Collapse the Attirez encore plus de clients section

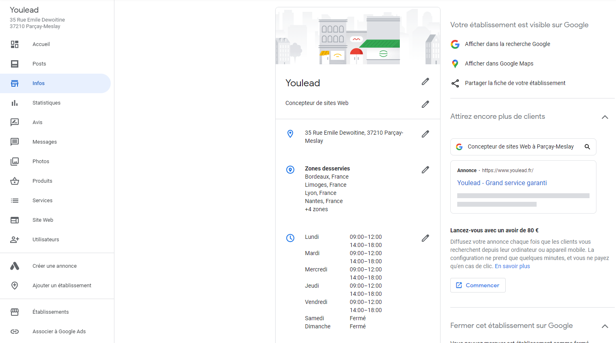coord(605,117)
